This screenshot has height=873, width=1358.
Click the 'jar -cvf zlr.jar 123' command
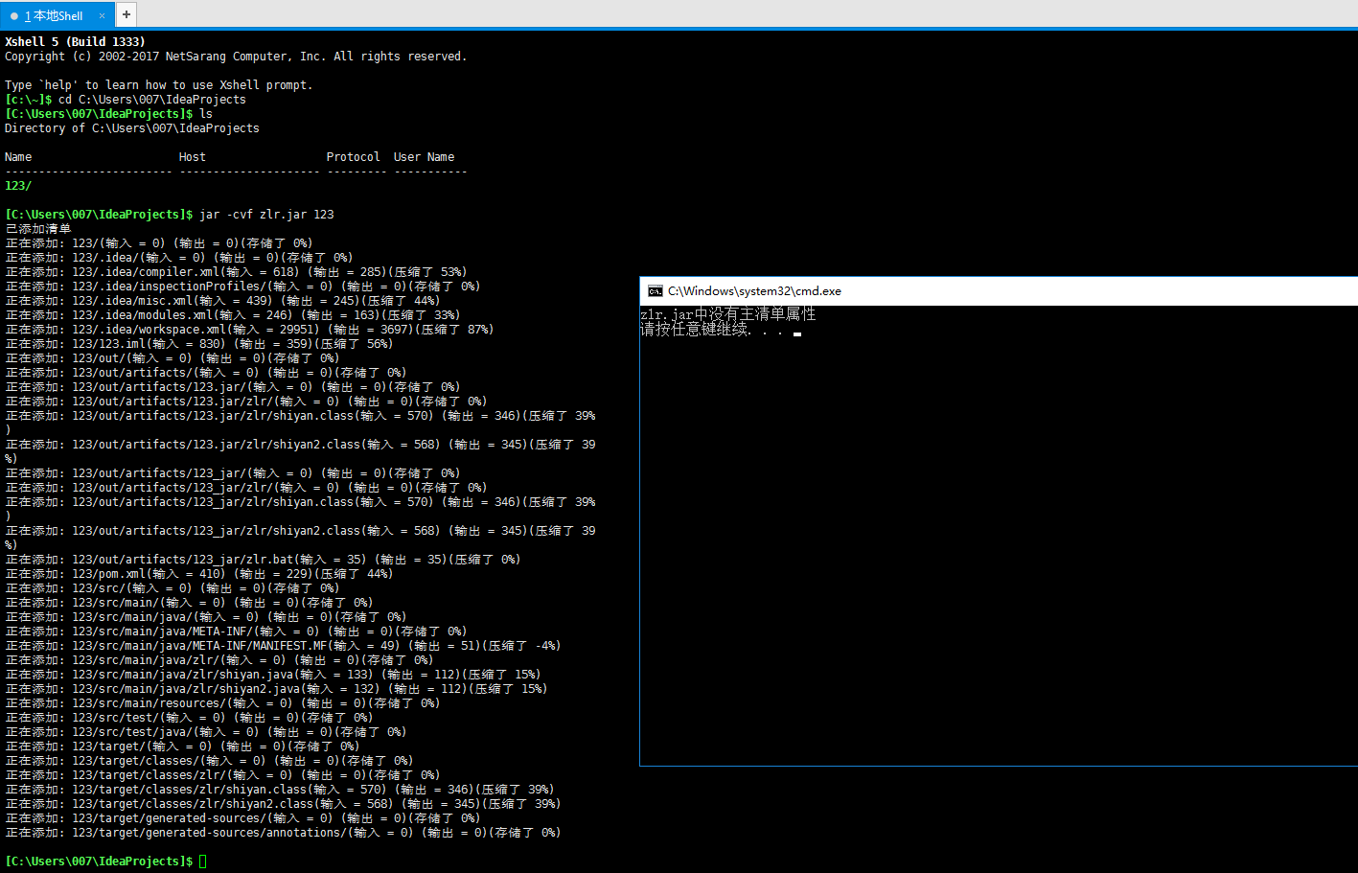266,215
